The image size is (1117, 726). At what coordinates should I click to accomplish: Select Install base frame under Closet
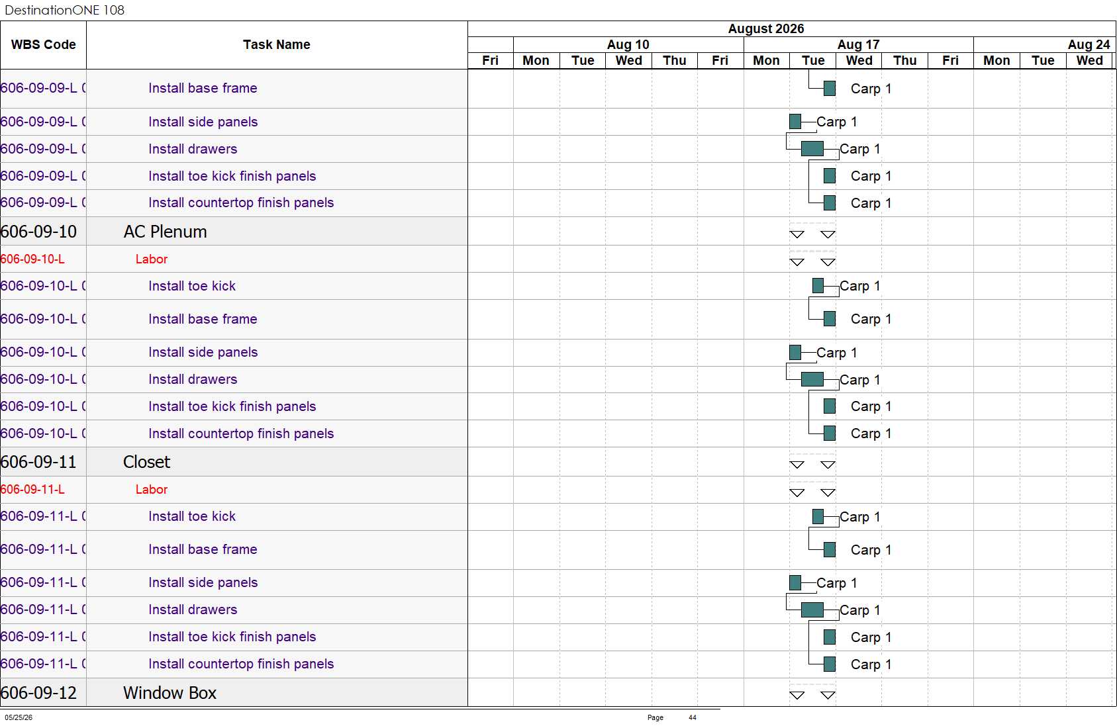click(x=203, y=549)
